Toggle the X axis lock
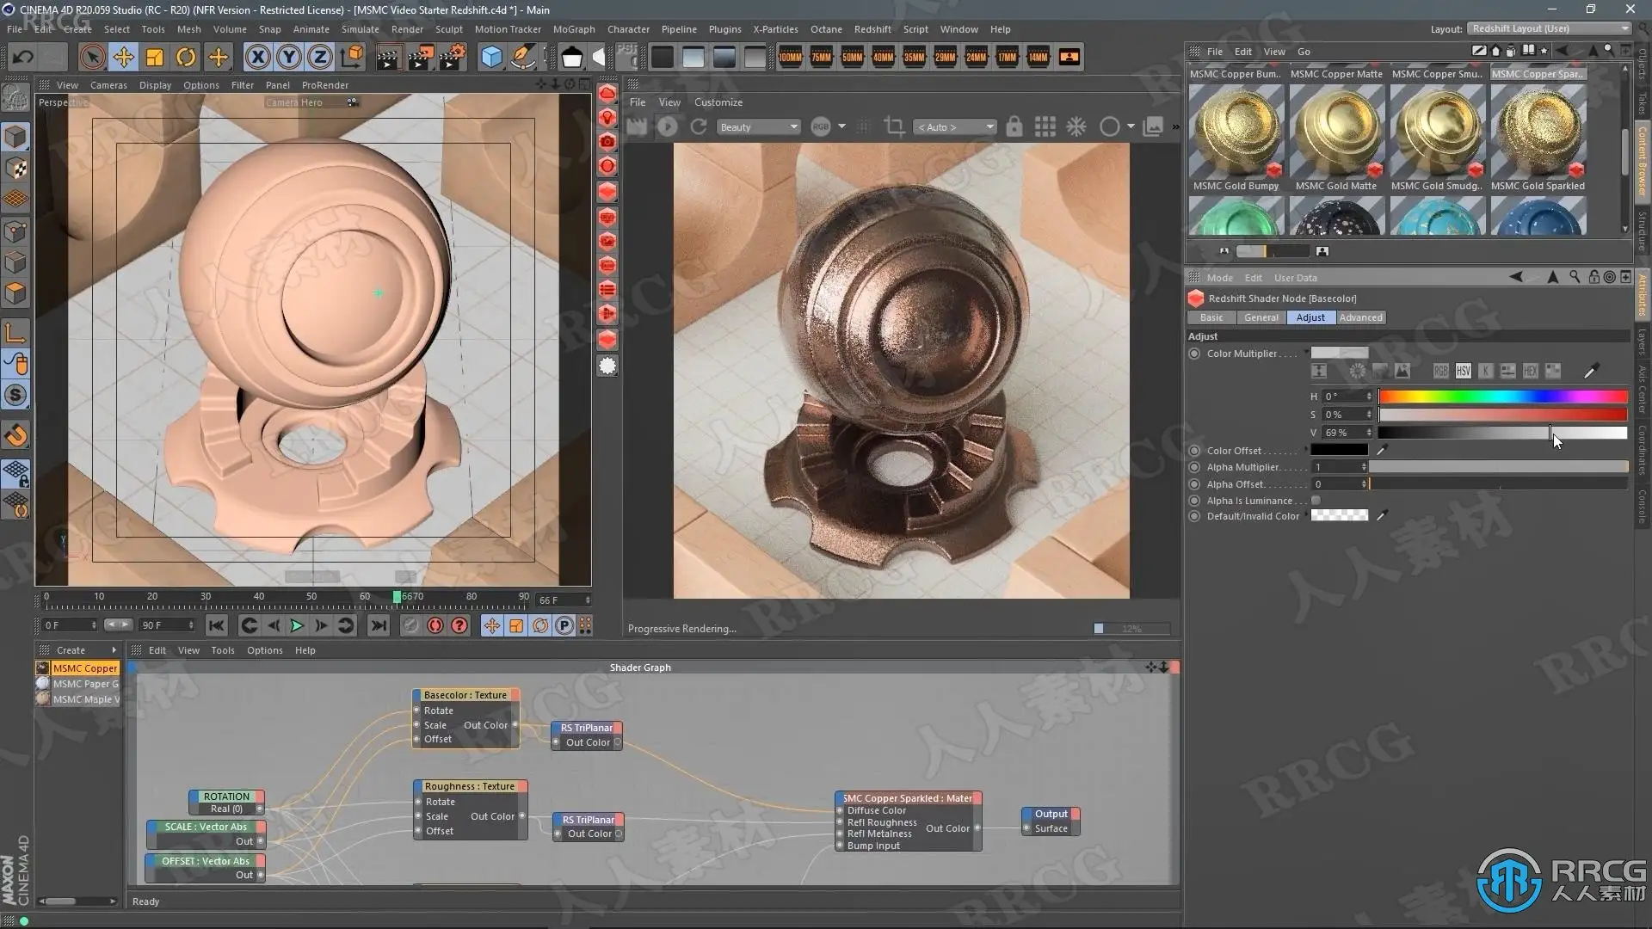 click(x=257, y=58)
